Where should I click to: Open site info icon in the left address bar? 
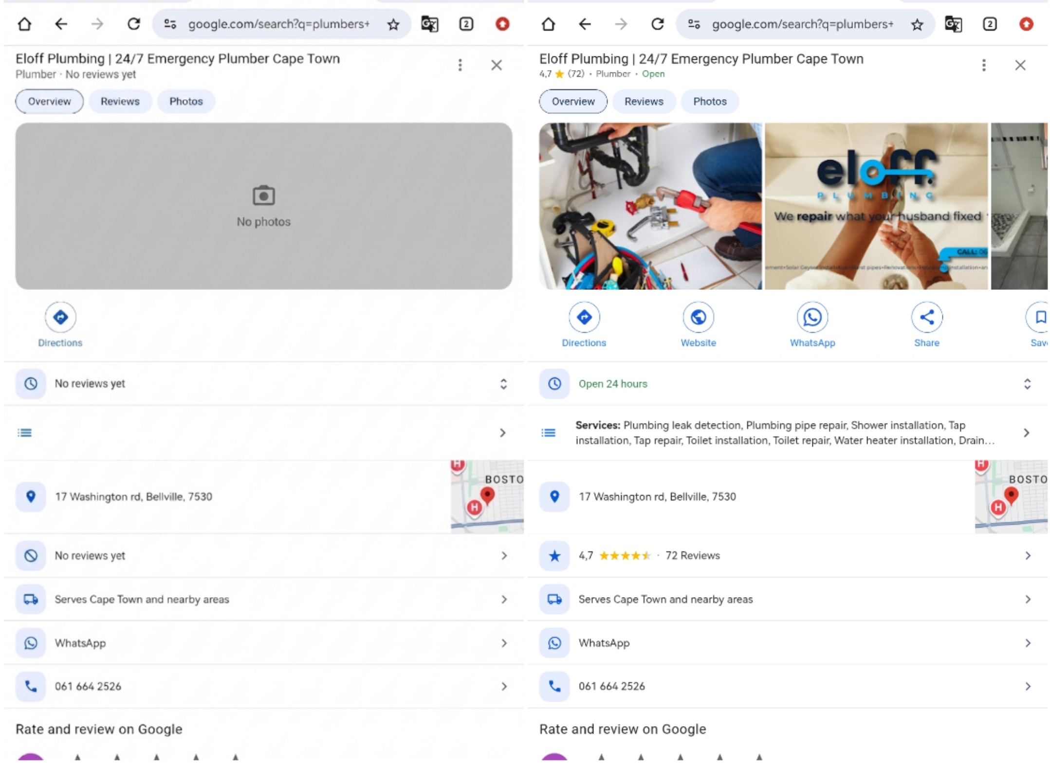[x=170, y=24]
